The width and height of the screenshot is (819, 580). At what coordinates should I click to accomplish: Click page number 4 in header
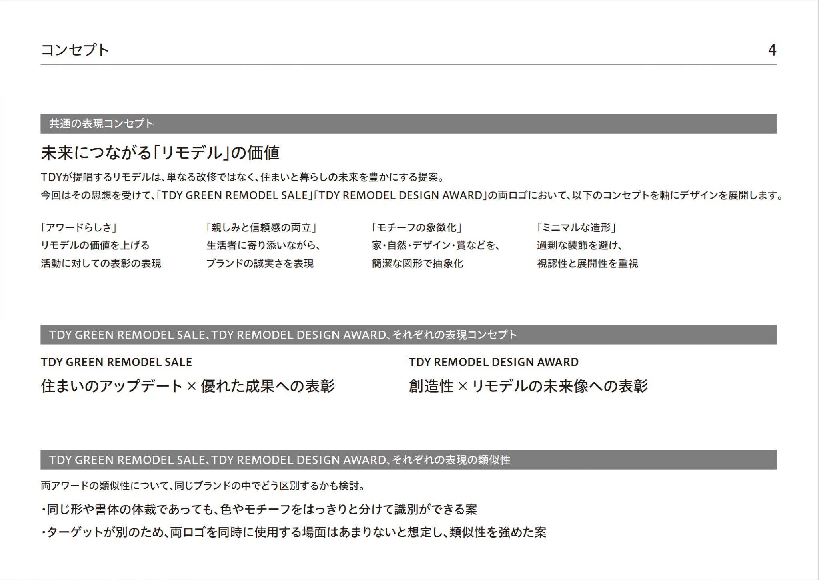coord(772,50)
